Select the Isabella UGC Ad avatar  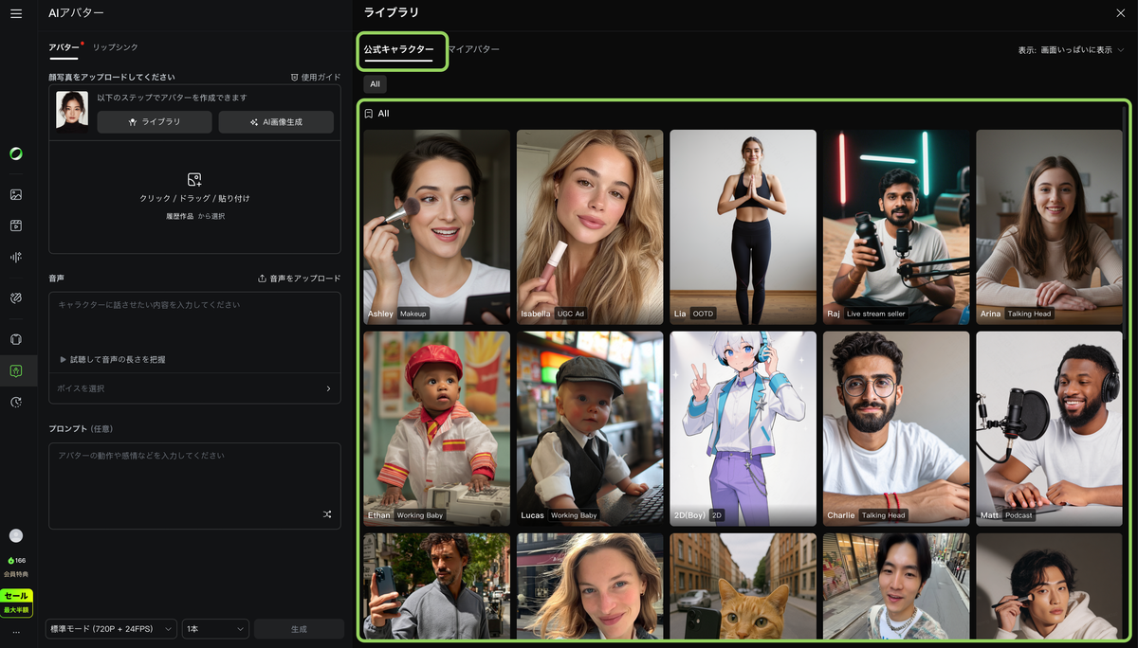click(590, 226)
